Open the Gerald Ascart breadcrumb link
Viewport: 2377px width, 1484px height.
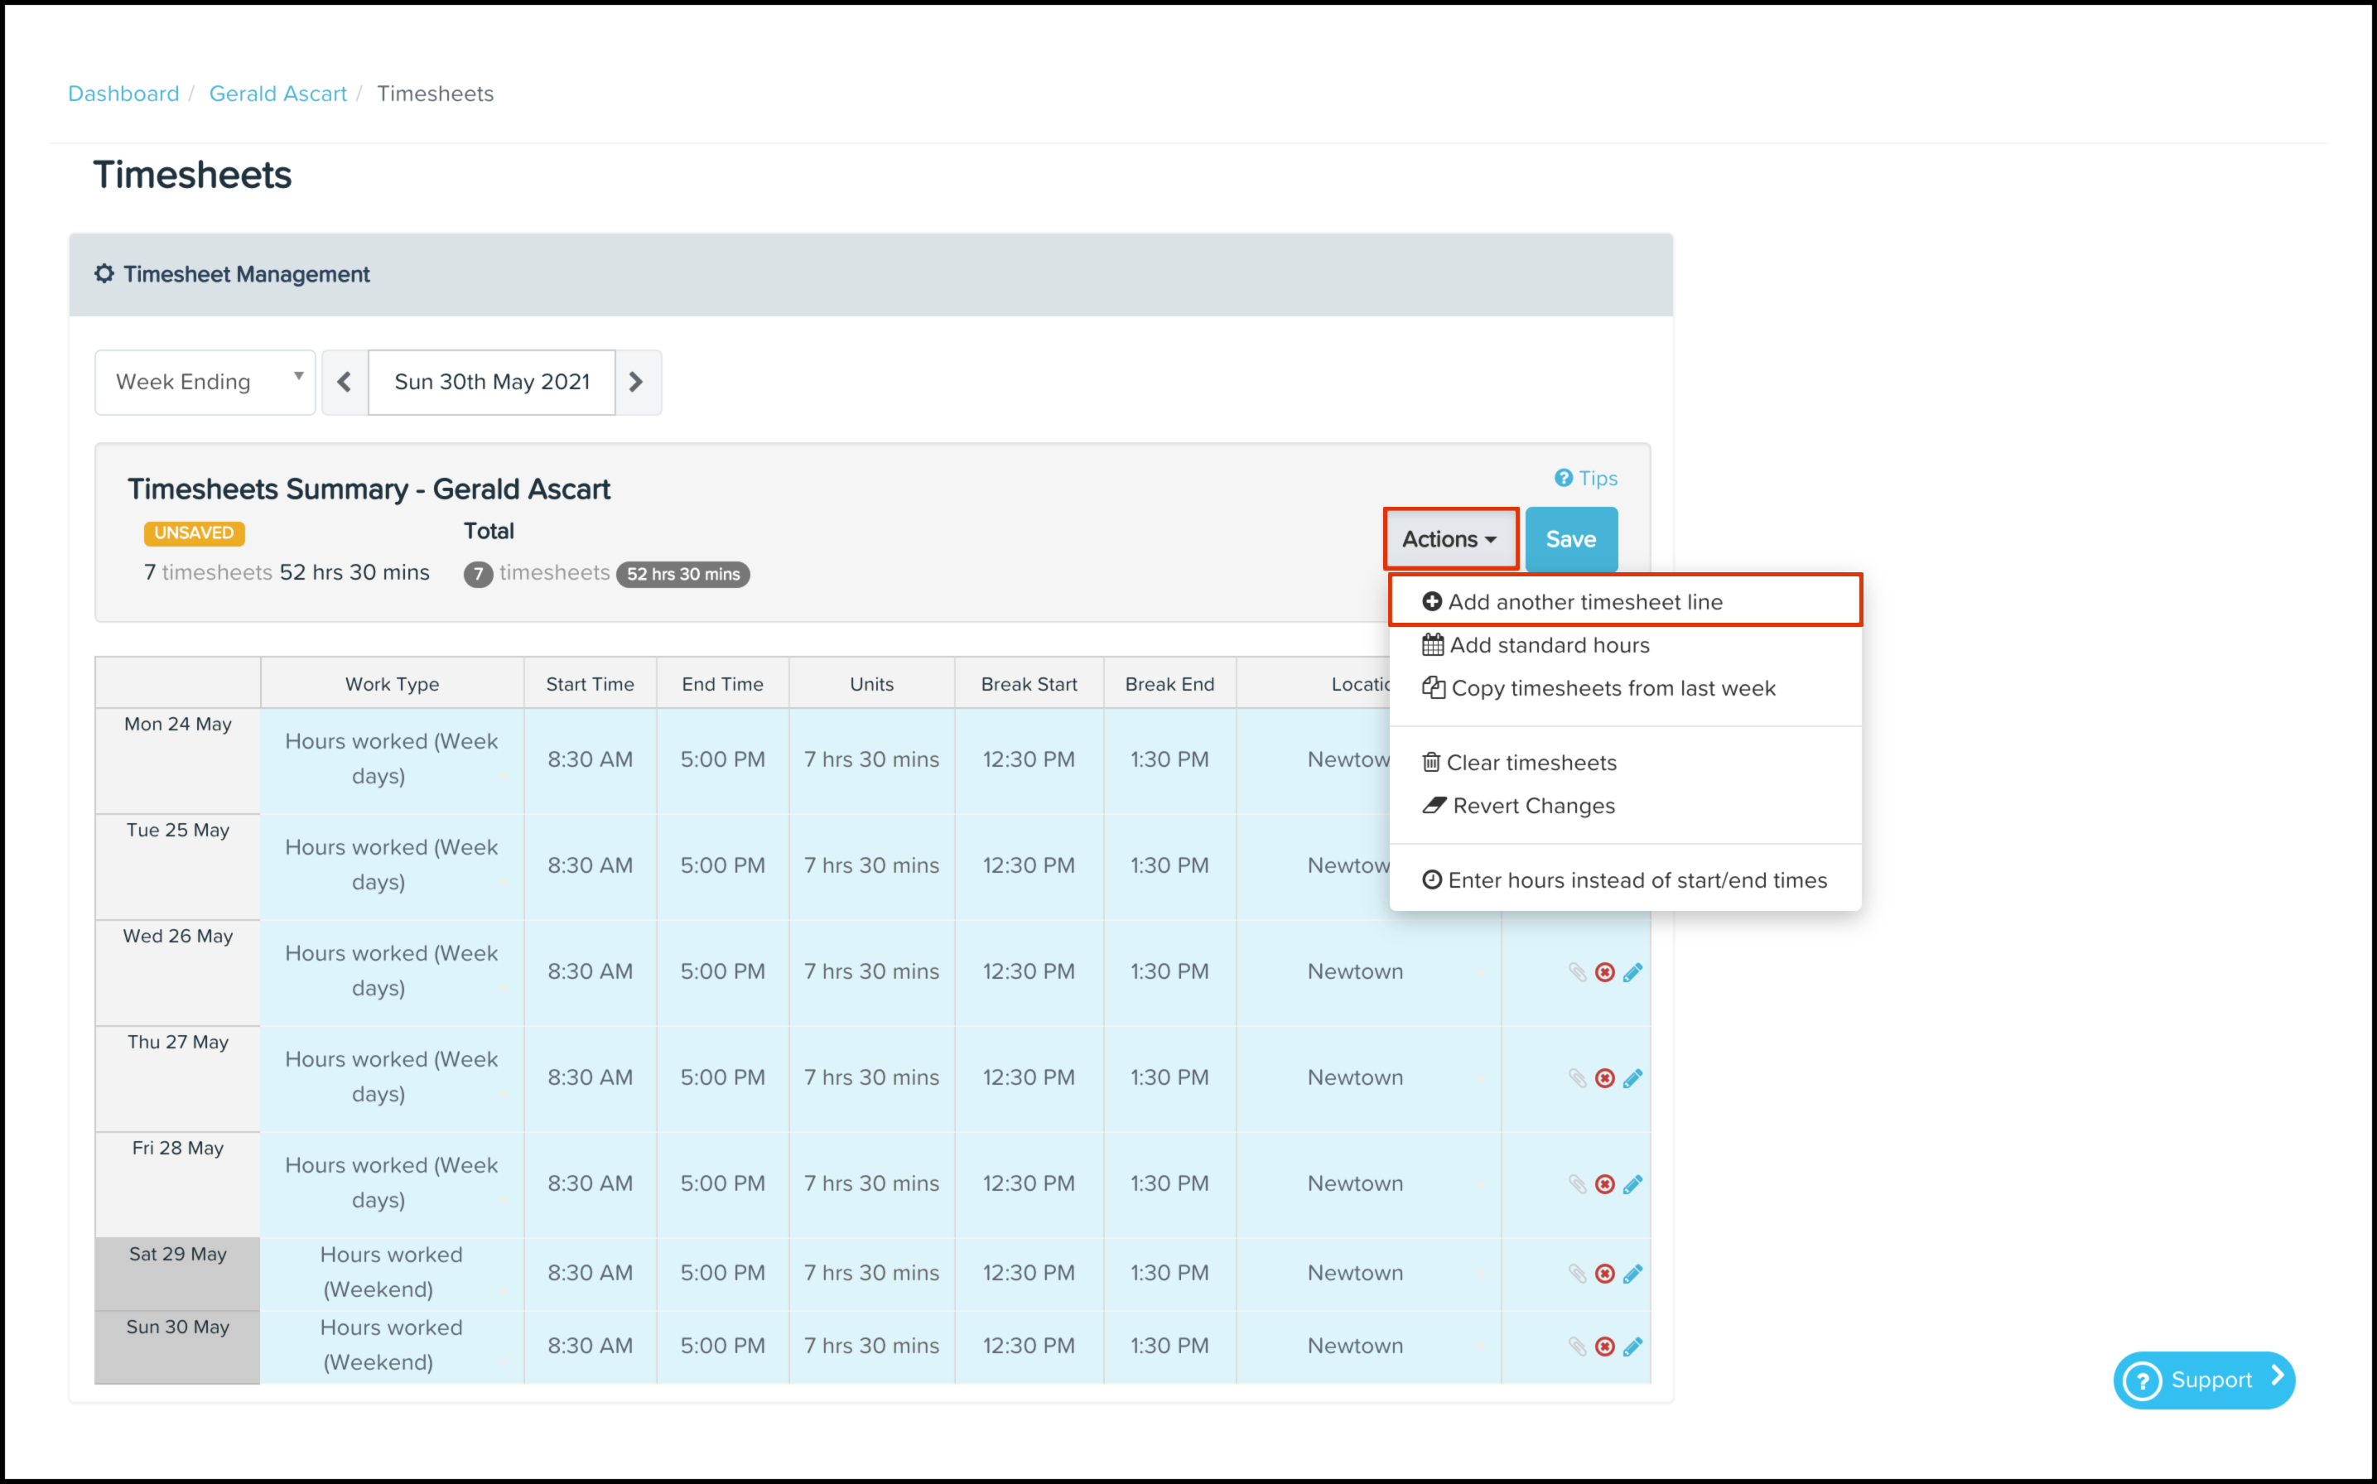click(277, 94)
